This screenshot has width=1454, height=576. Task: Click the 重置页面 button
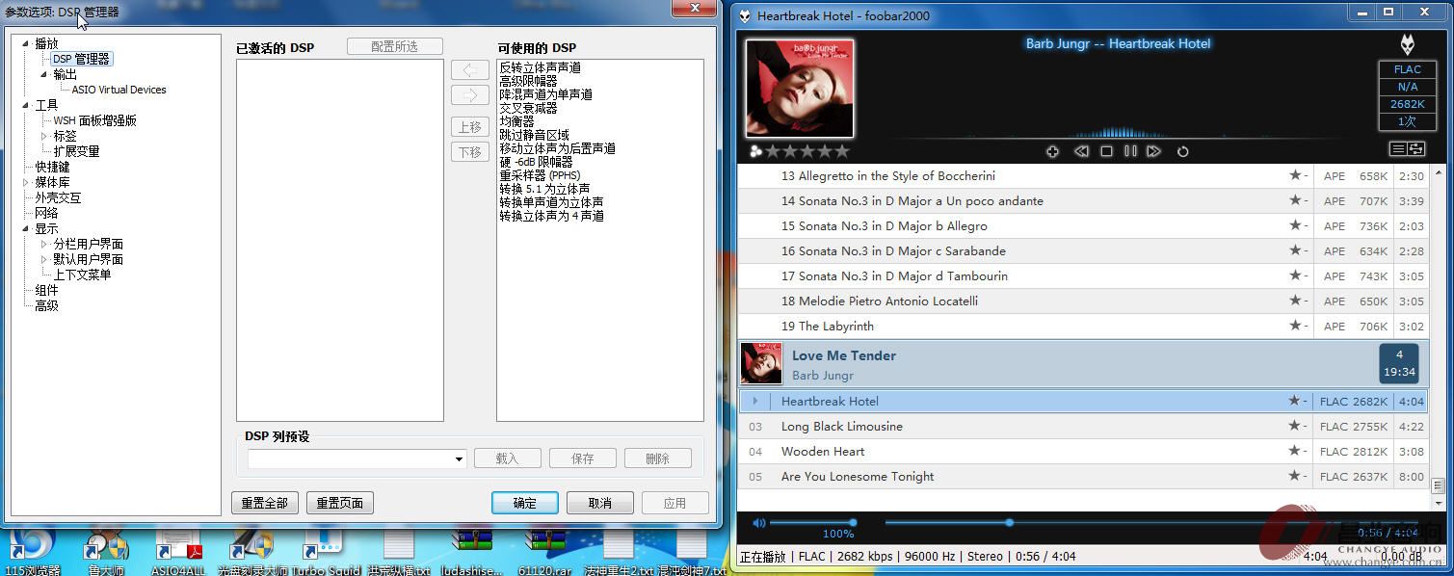coord(339,503)
